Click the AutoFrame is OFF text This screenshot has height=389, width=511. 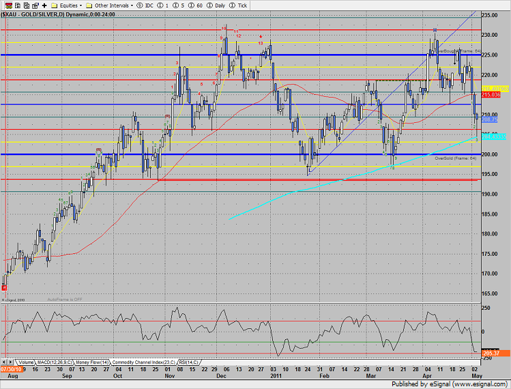(x=65, y=300)
